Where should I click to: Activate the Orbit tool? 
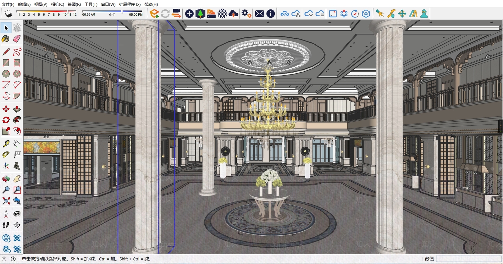tap(6, 179)
